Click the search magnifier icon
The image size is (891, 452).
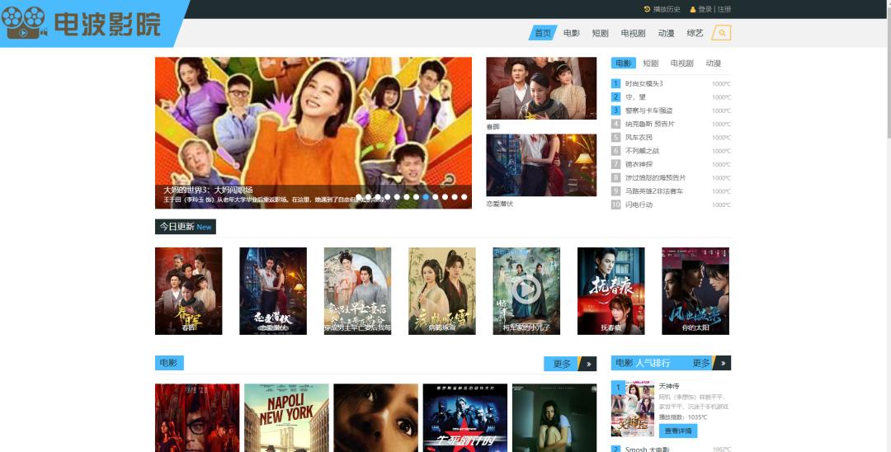click(721, 33)
